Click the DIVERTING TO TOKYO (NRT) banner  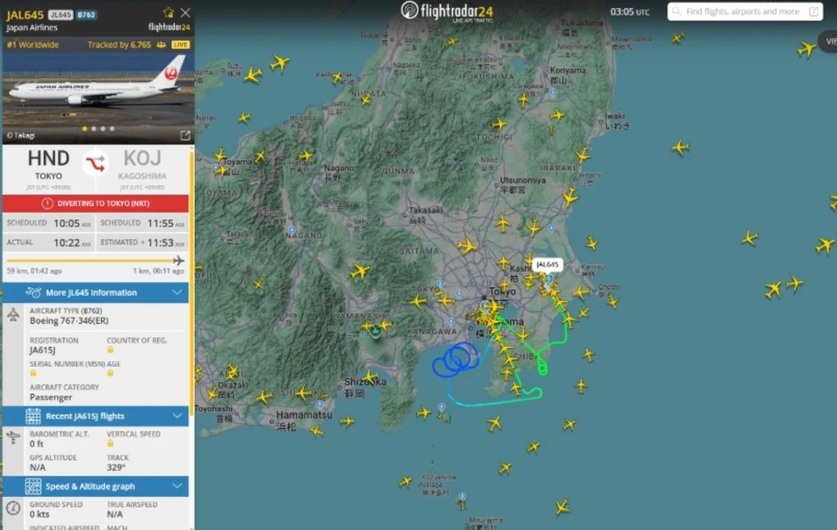point(96,204)
